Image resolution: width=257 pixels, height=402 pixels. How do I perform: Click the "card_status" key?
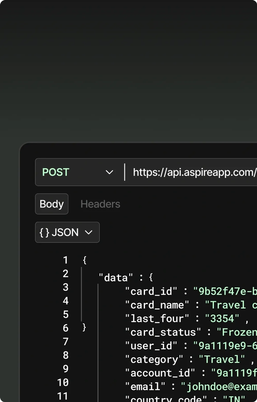tap(163, 332)
